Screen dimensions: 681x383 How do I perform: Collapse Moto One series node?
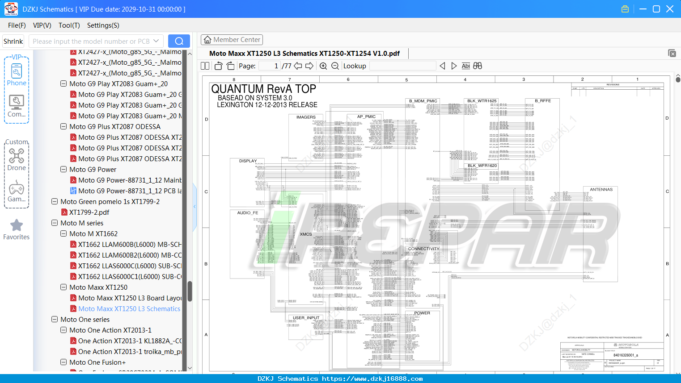[x=55, y=319]
